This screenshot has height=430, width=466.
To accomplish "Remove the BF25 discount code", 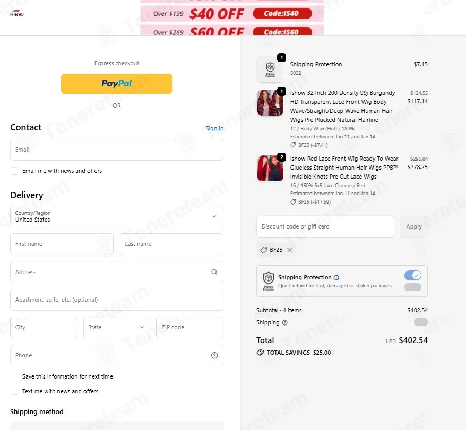I will [289, 250].
